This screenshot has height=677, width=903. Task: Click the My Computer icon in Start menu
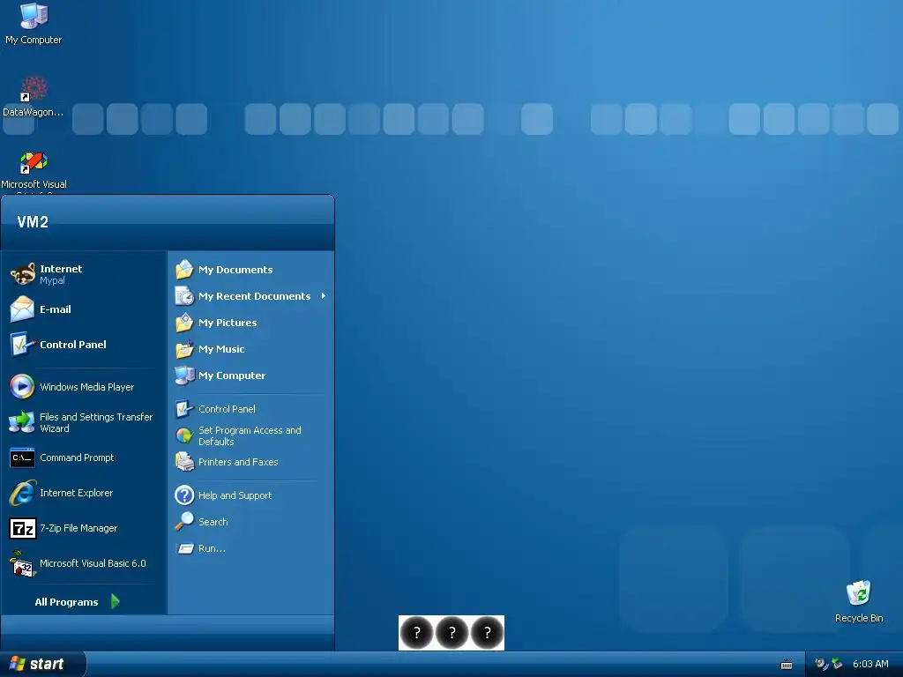coord(184,376)
